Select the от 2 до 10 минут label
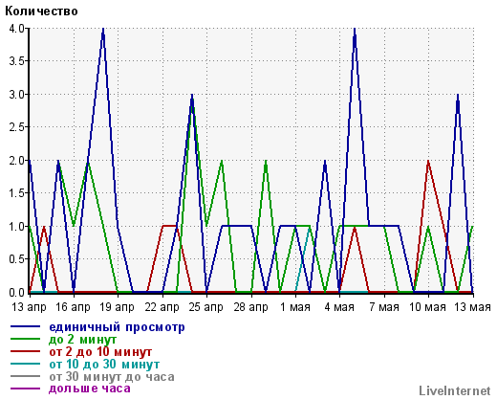The image size is (497, 400). pyautogui.click(x=100, y=352)
